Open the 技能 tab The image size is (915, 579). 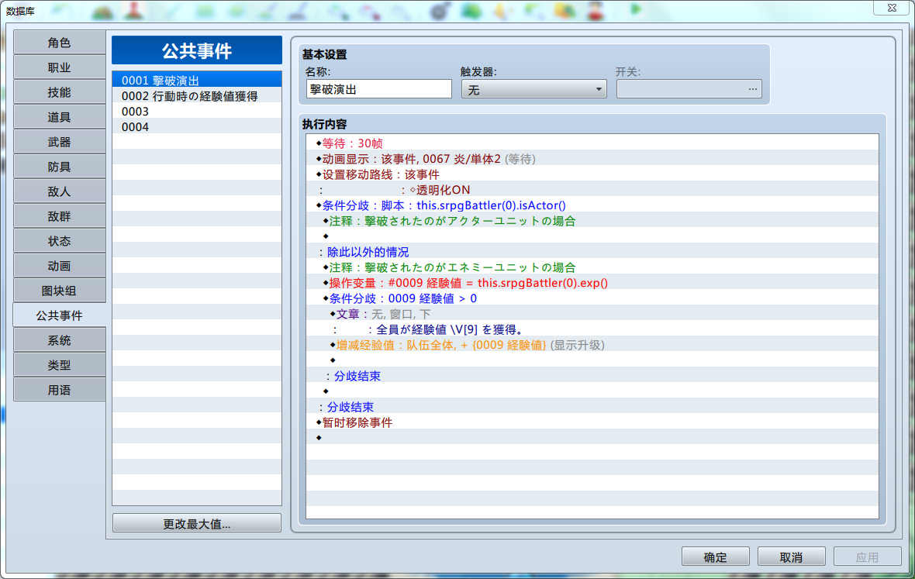59,92
